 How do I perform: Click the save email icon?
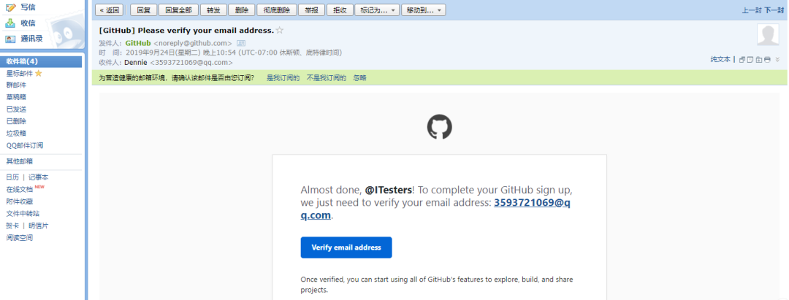coord(759,59)
